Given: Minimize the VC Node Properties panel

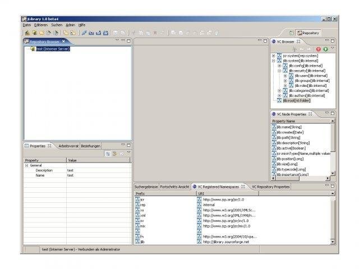Looking at the screenshot, I should point(327,113).
